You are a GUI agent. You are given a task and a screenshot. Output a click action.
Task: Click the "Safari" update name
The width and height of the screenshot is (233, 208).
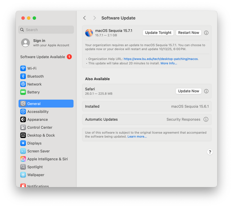[x=90, y=89]
